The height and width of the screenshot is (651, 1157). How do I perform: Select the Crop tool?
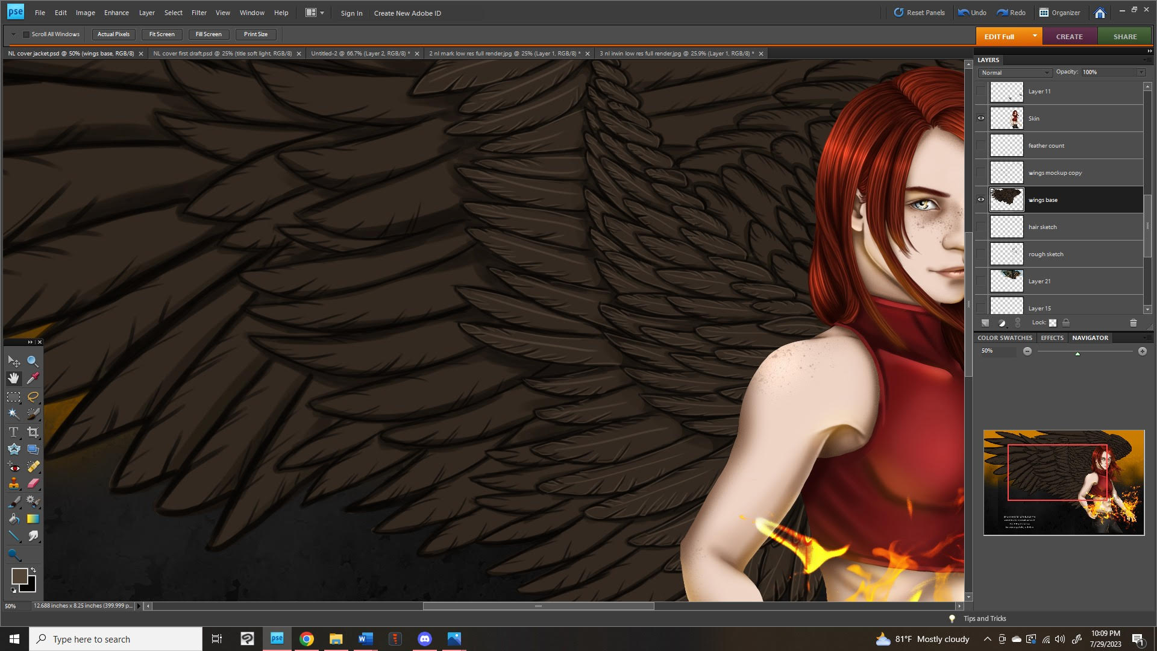click(x=33, y=432)
